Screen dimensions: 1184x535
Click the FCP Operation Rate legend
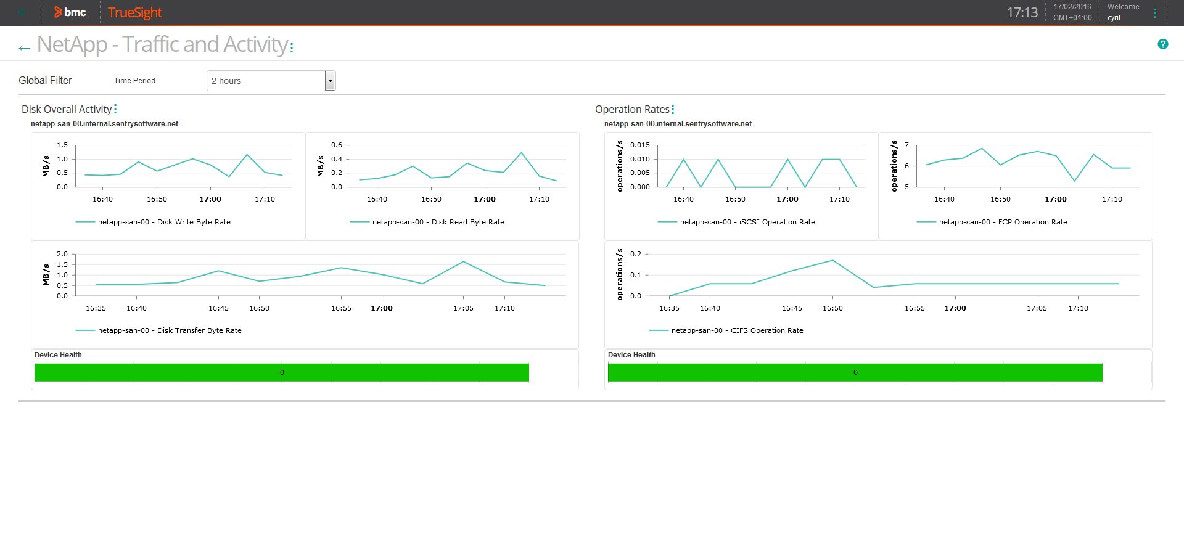click(992, 222)
